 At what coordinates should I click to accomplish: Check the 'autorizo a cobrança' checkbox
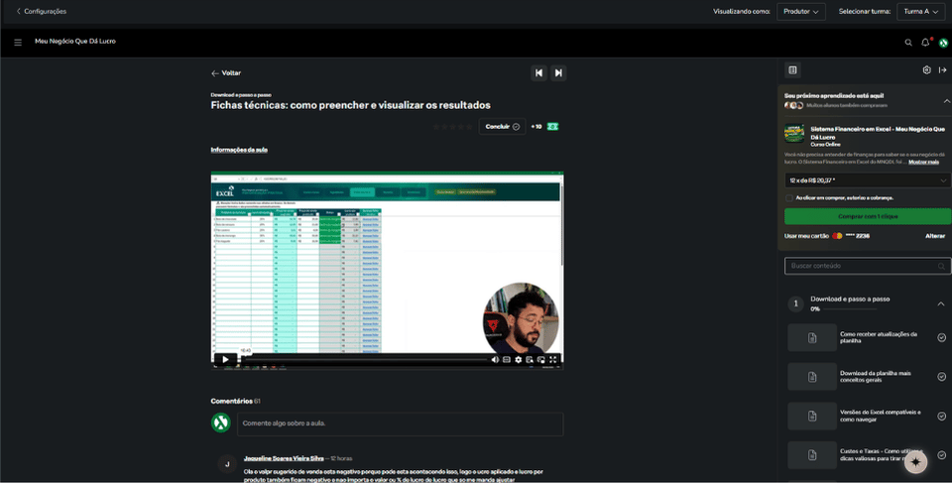click(x=788, y=198)
